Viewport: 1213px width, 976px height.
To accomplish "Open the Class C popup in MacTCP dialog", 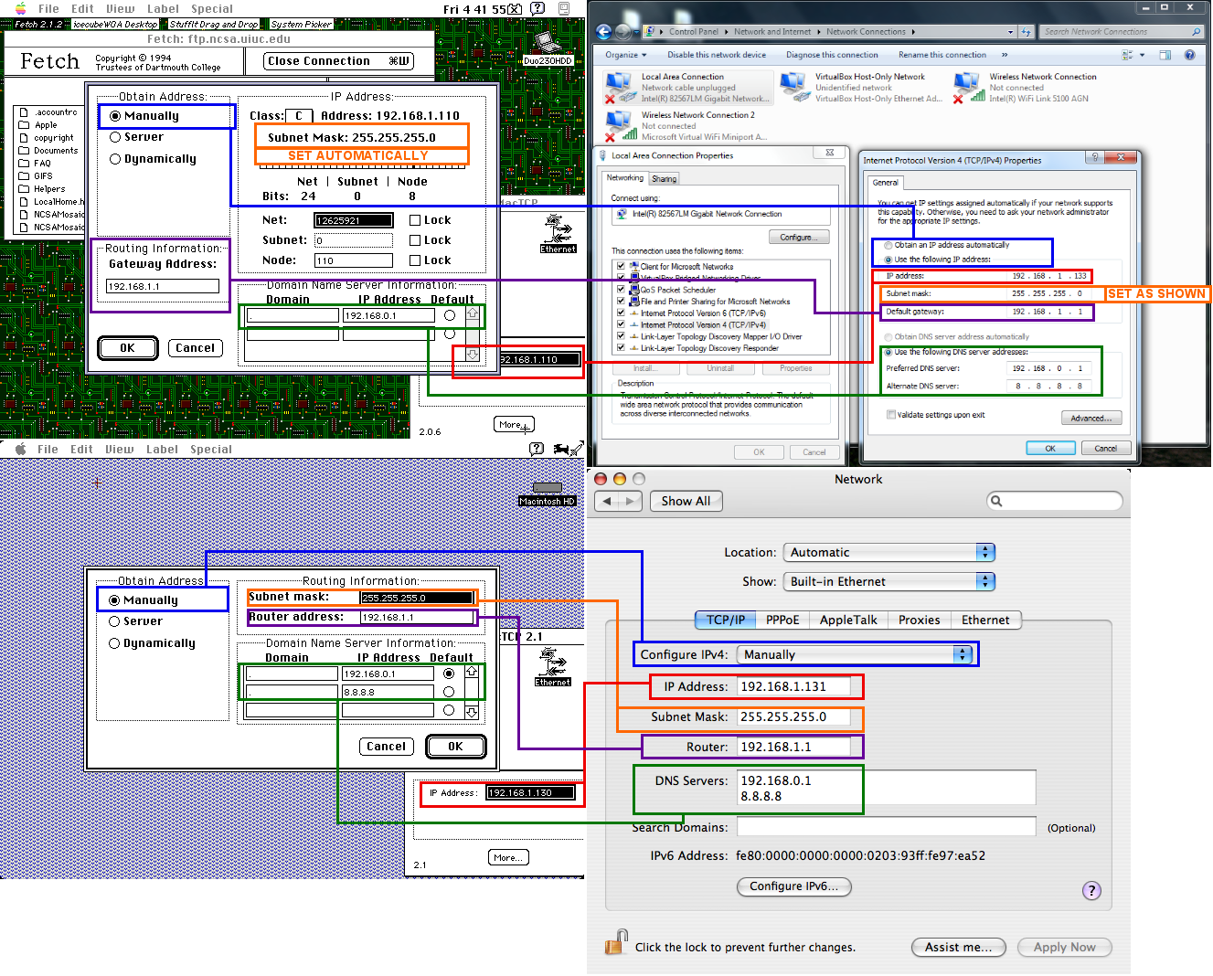I will [x=299, y=116].
